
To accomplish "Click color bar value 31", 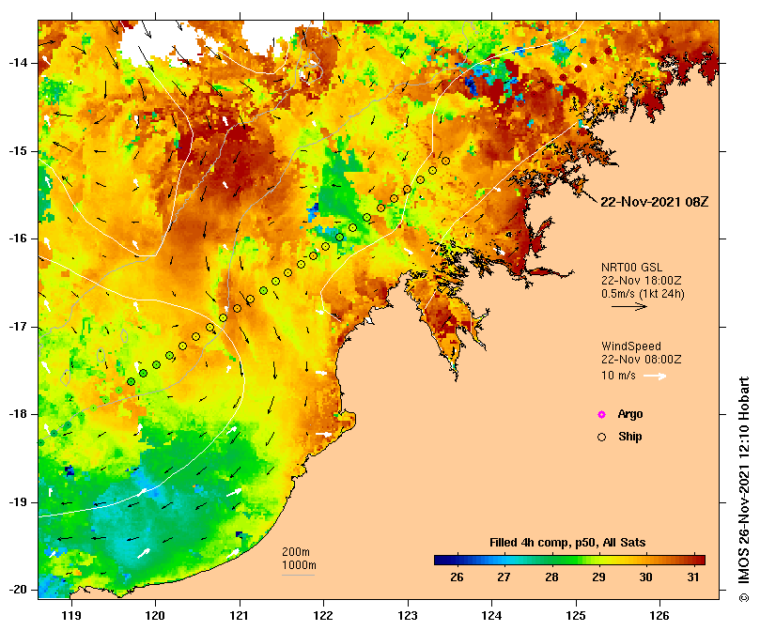I will click(x=693, y=577).
